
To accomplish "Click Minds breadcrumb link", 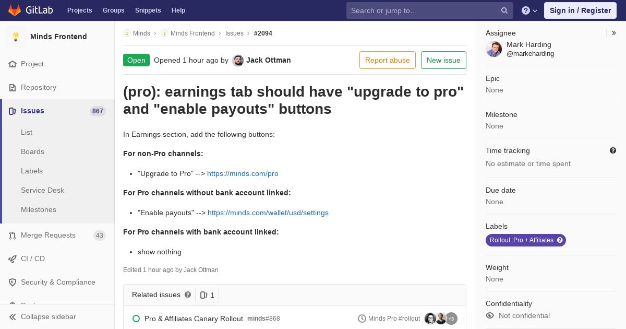I will tap(141, 33).
